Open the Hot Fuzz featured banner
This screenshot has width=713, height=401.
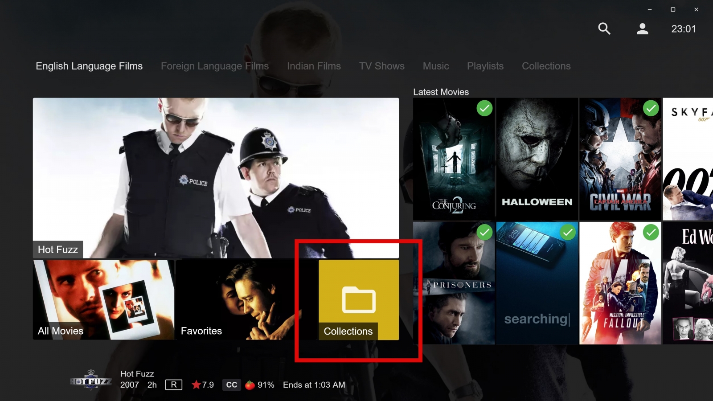click(x=216, y=178)
